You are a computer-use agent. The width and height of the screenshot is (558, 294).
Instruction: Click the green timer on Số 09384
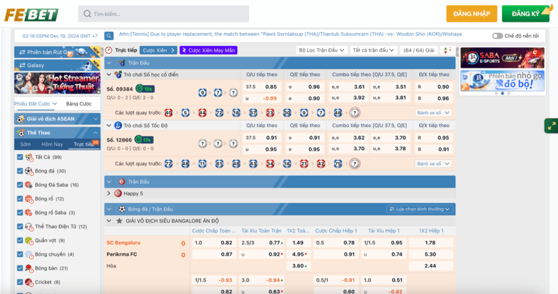click(144, 89)
